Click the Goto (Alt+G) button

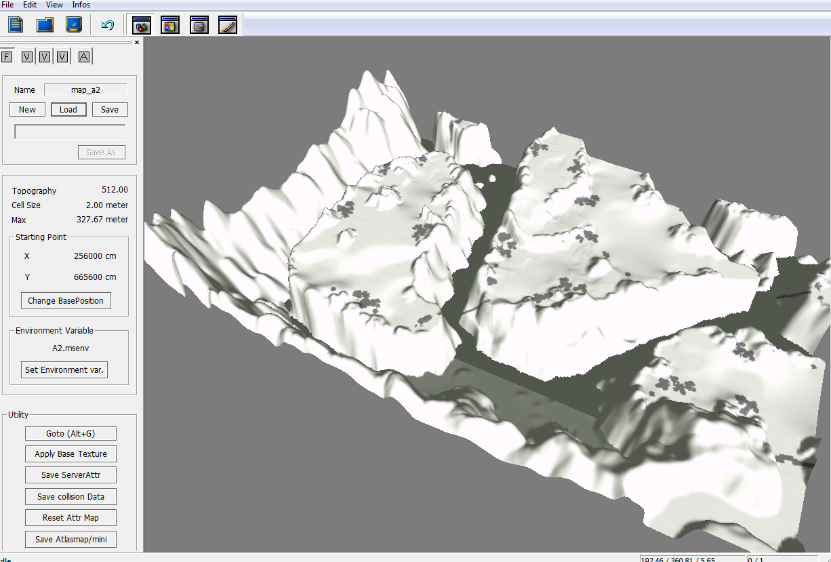tap(70, 434)
